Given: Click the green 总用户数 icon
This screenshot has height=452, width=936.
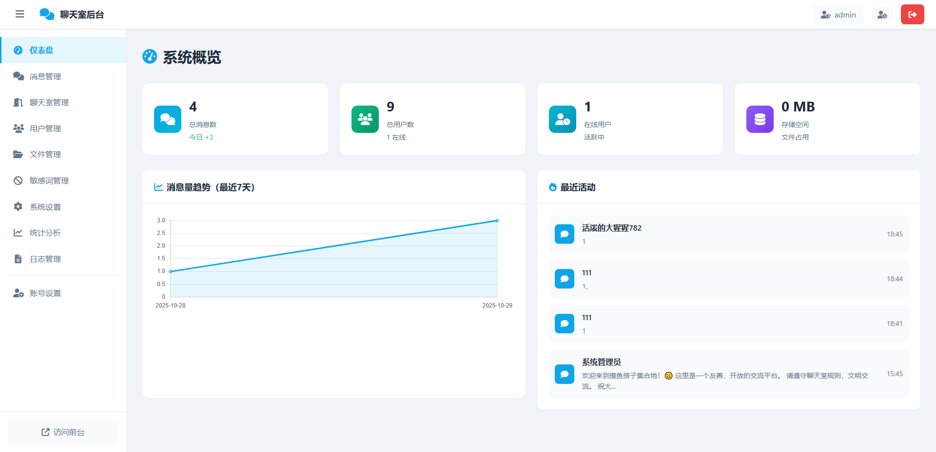Looking at the screenshot, I should [365, 119].
